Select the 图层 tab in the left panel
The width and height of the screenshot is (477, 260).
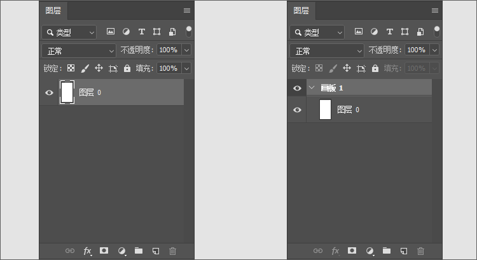pos(53,10)
